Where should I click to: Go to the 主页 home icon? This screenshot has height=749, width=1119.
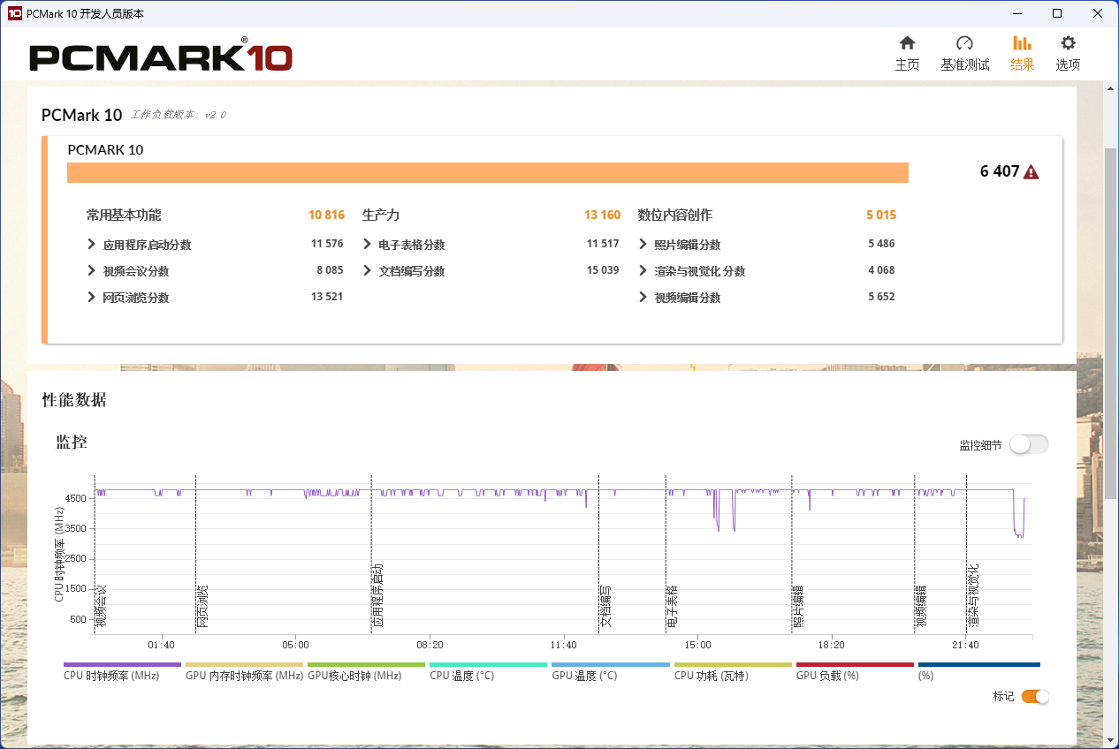tap(907, 43)
